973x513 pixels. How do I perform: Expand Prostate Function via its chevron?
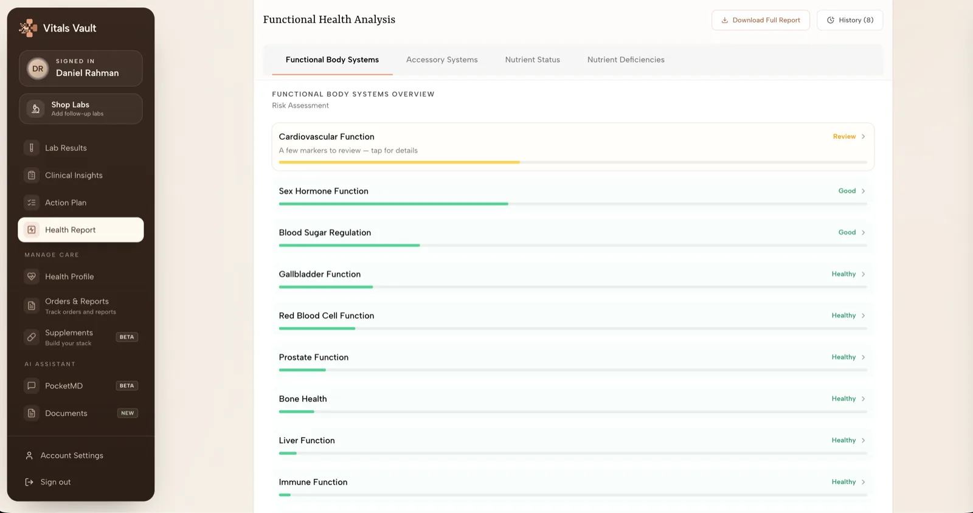click(863, 357)
